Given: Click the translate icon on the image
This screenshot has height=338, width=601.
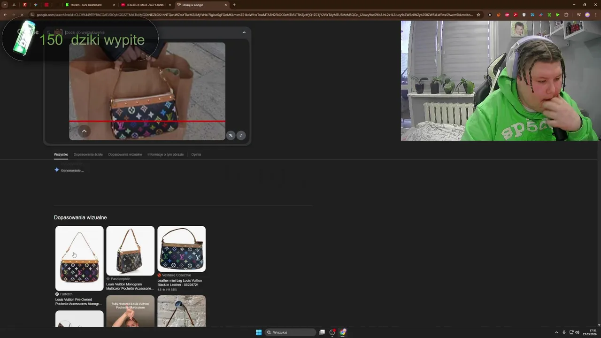Looking at the screenshot, I should coord(231,135).
